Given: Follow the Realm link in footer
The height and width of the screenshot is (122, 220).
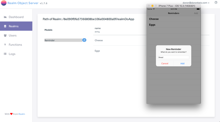Looking at the screenshot, I should click(x=22, y=114).
